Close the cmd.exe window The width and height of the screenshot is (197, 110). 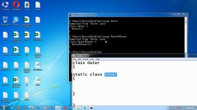[x=184, y=14]
